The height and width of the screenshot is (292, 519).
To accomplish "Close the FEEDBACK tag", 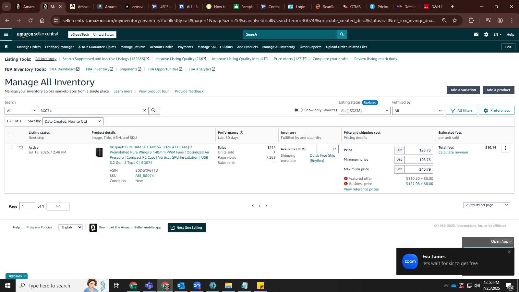I will pyautogui.click(x=25, y=276).
